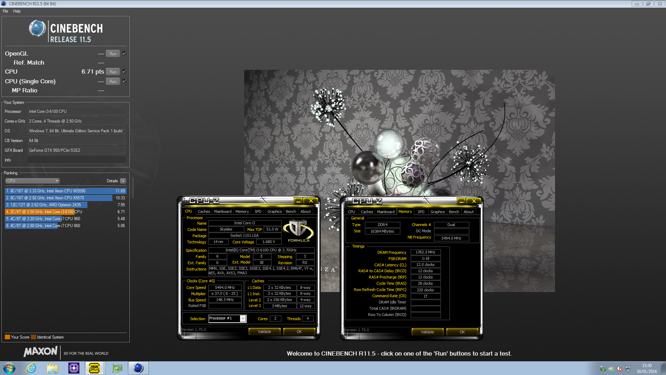This screenshot has width=666, height=375.
Task: Run the OpenGL benchmark
Action: (x=113, y=53)
